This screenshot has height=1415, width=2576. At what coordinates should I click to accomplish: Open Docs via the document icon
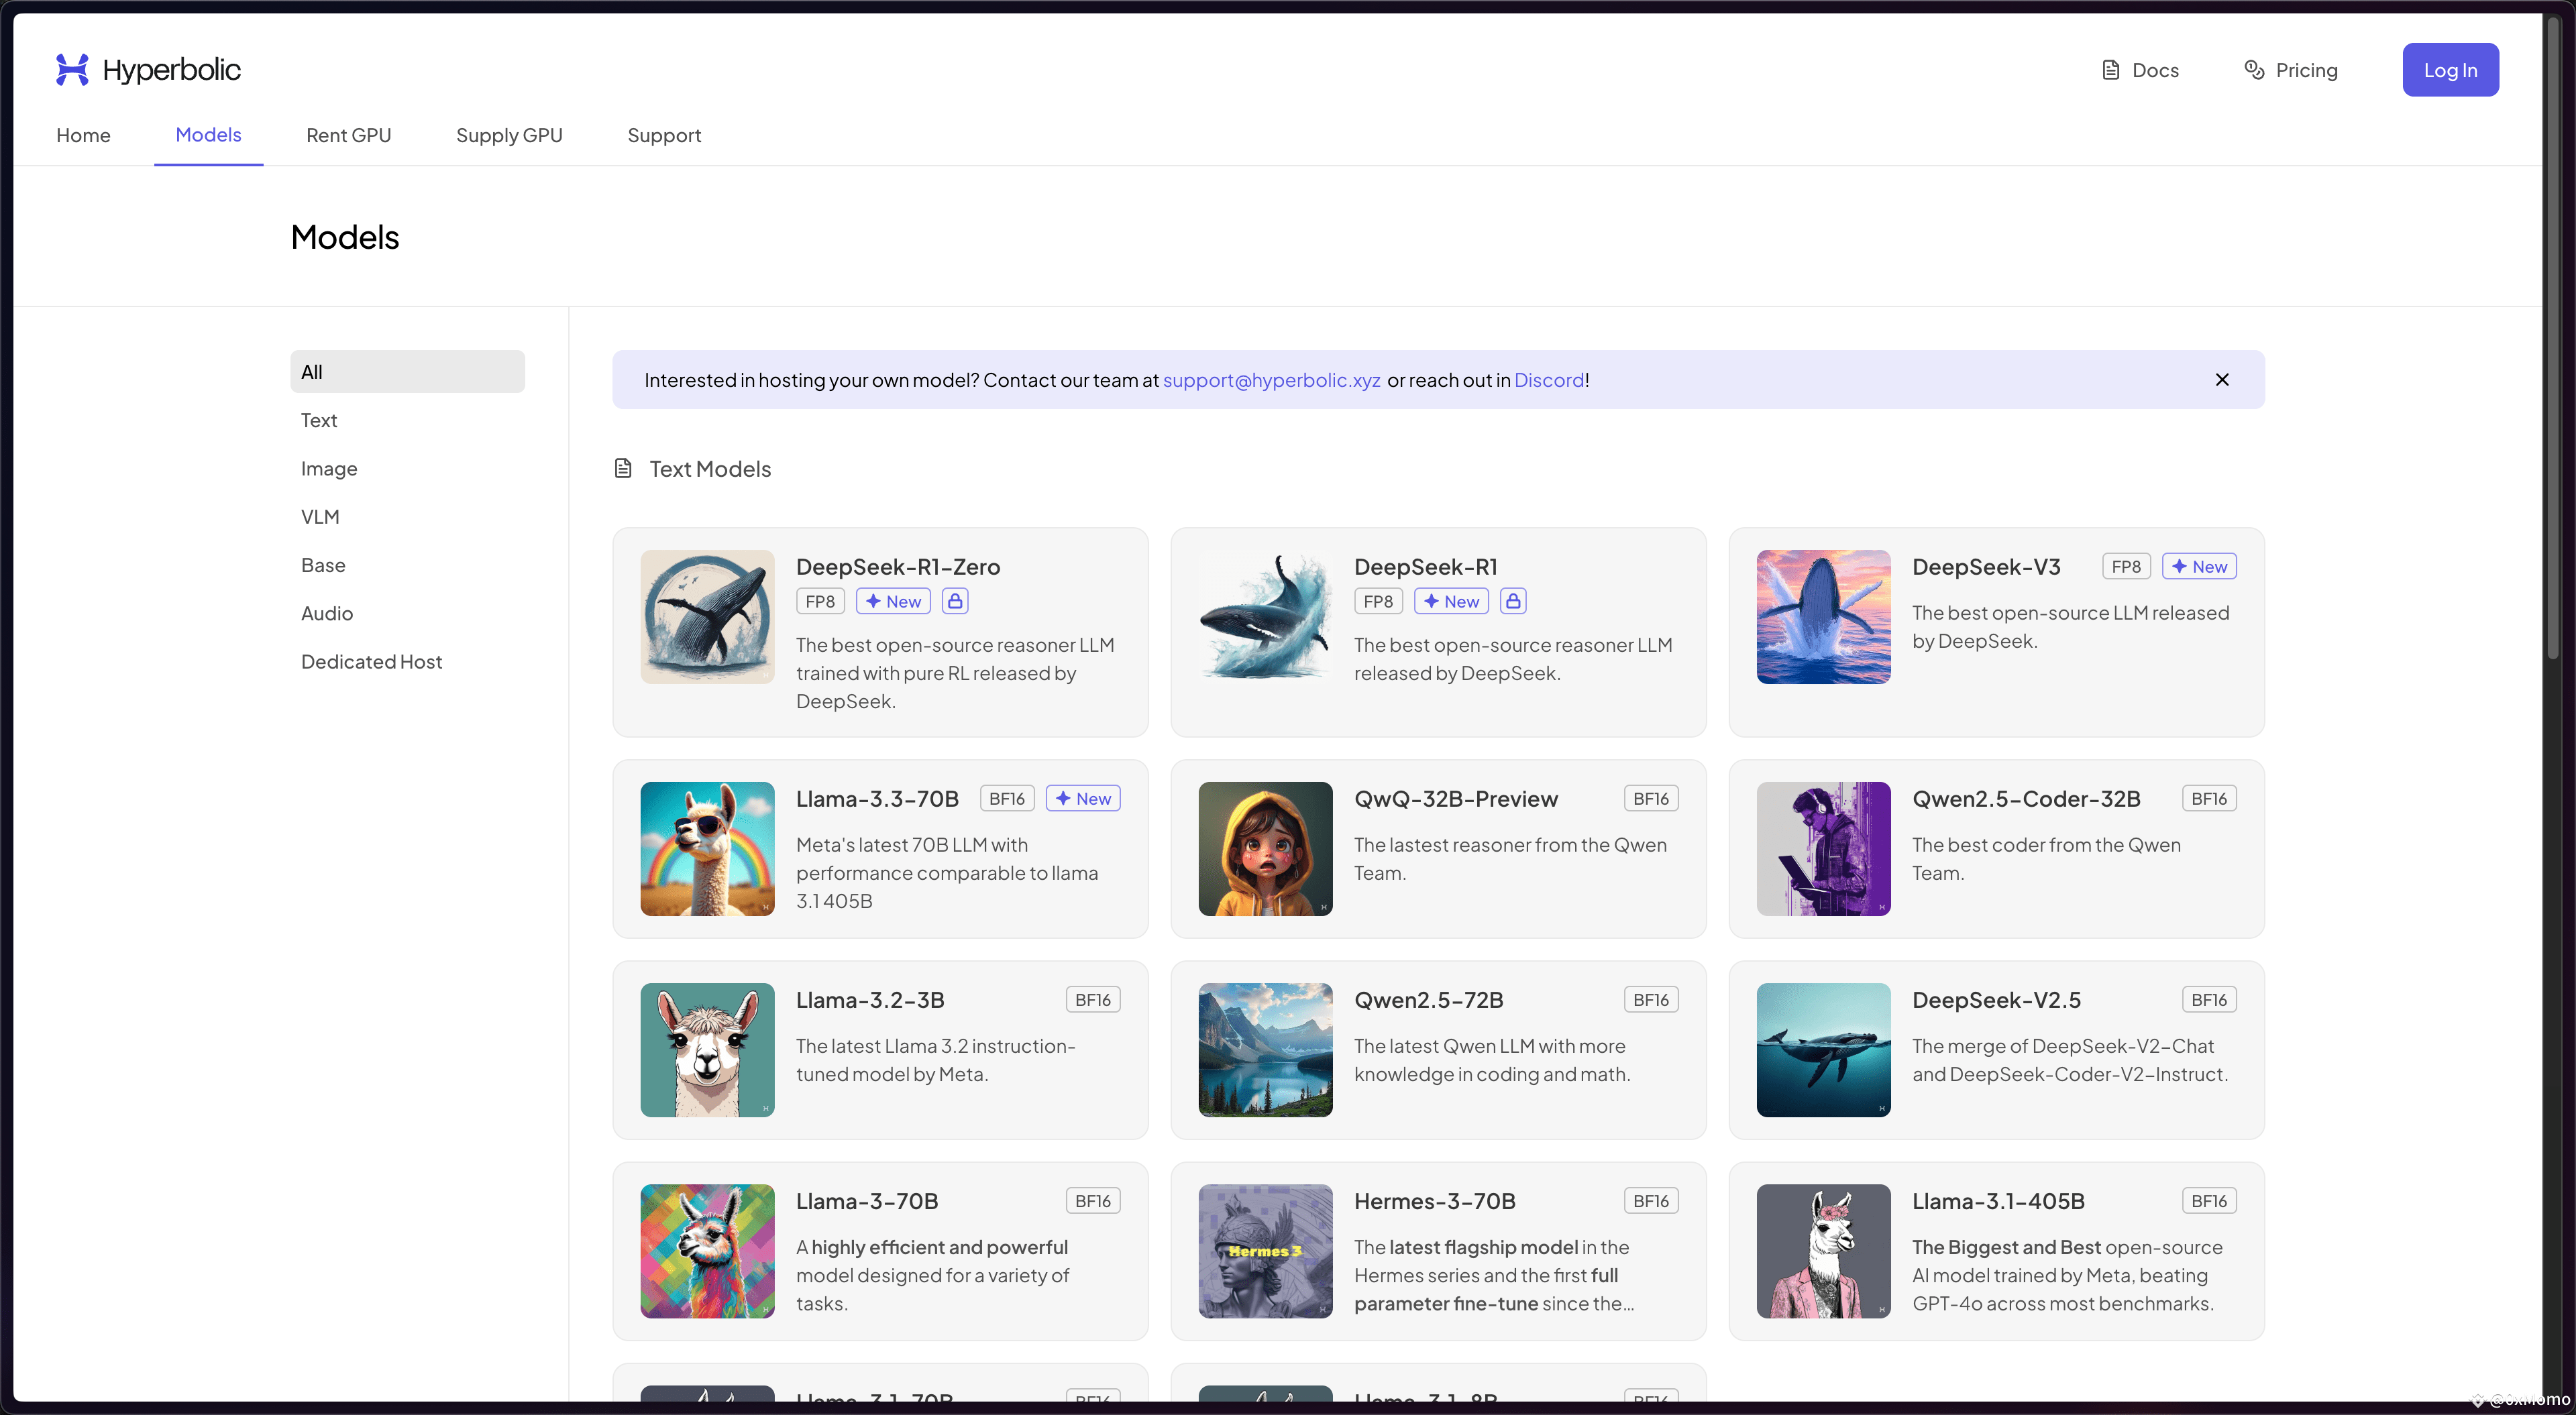[x=2110, y=70]
